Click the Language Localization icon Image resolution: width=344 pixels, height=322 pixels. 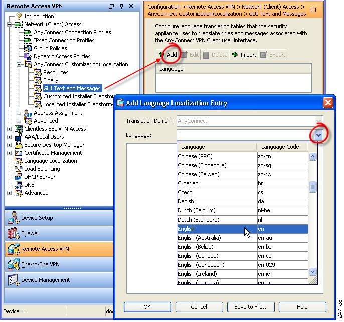click(x=19, y=161)
